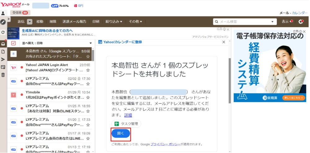Screen dimensions: 310x153
Task: Click 移動 move in toolbar
Action: (40, 22)
